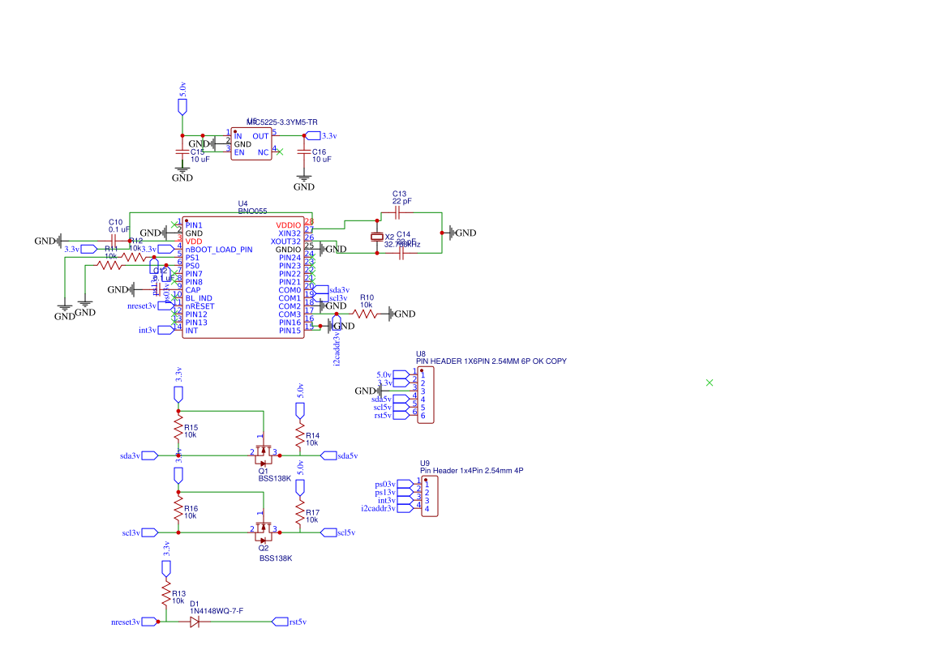Select the C16 10 uF capacitor symbol
The height and width of the screenshot is (671, 948).
coord(304,152)
